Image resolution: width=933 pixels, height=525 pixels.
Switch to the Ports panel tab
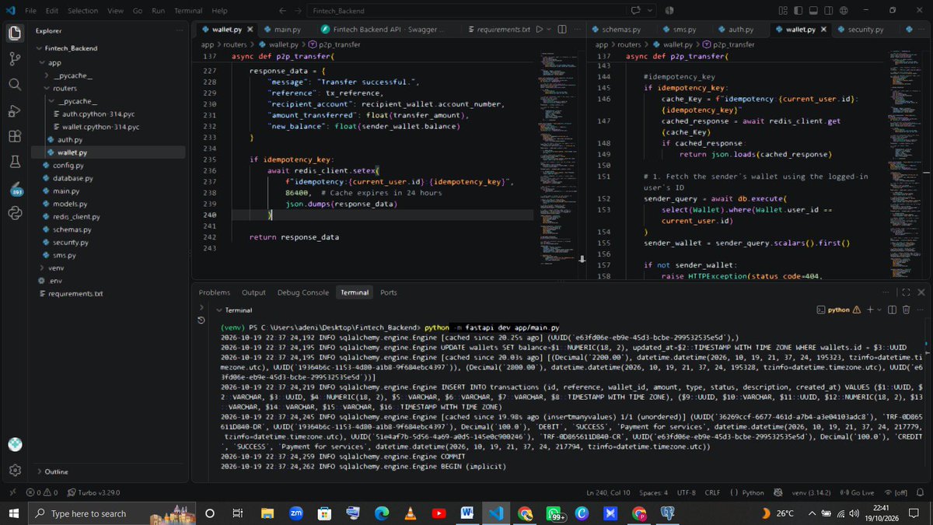tap(389, 292)
